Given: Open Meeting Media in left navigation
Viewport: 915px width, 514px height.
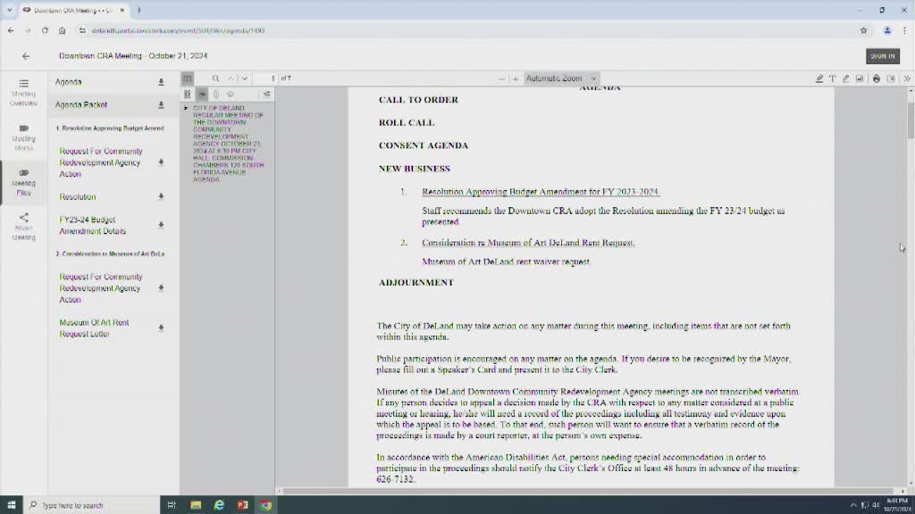Looking at the screenshot, I should pos(23,137).
